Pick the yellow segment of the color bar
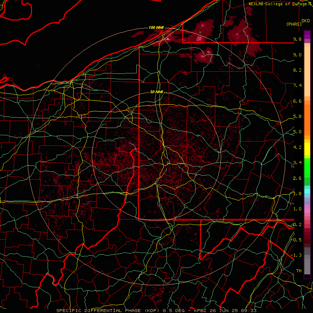The image size is (313, 313). [x=307, y=149]
